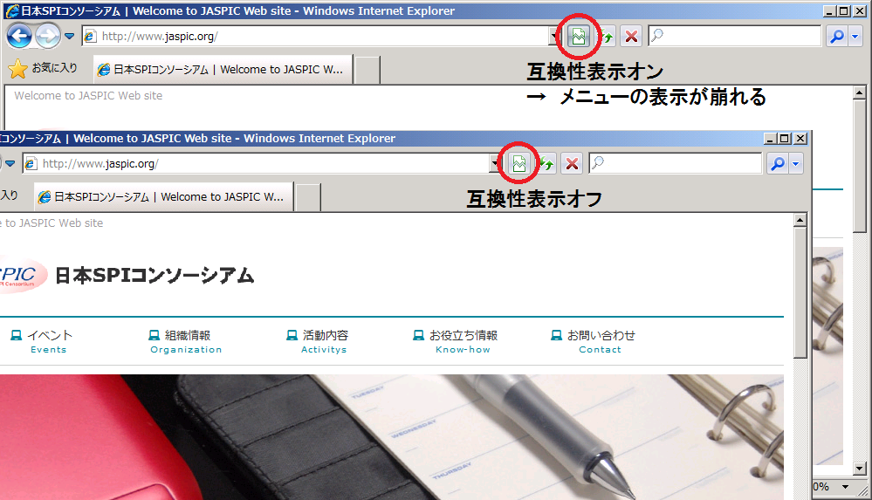This screenshot has height=500, width=872.
Task: Click search magnifier button in front window
Action: click(777, 164)
